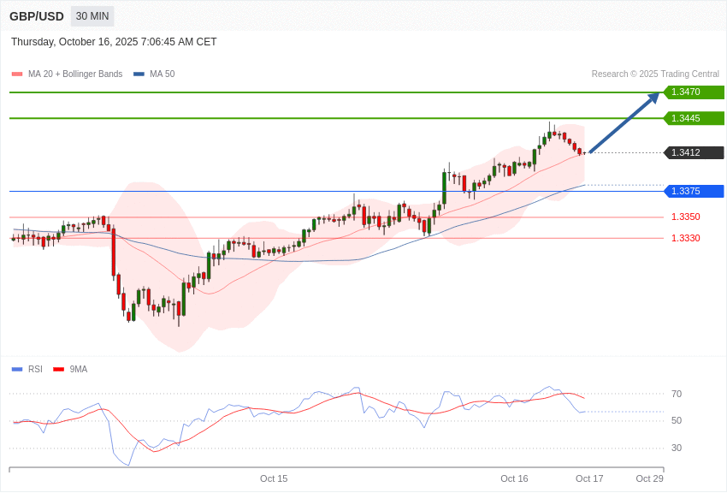Click the red 9MA legend marker
Viewport: 727px width, 493px height.
[58, 370]
